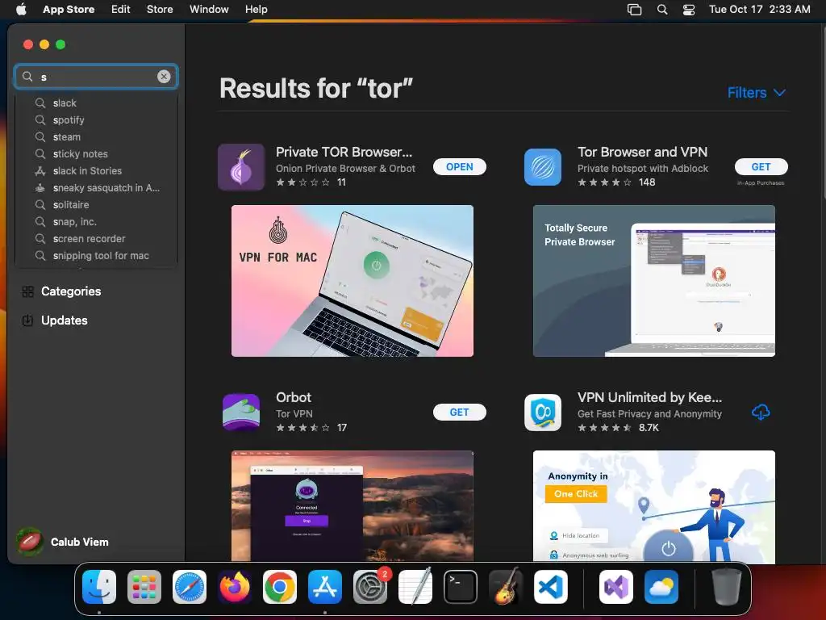Launch GarageBand from the Dock
826x620 pixels.
point(506,587)
